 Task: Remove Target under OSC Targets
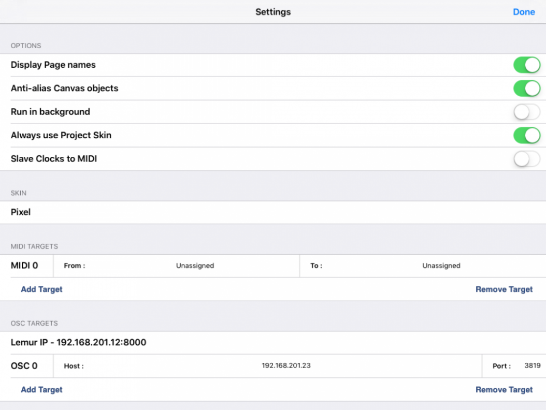[x=504, y=390]
